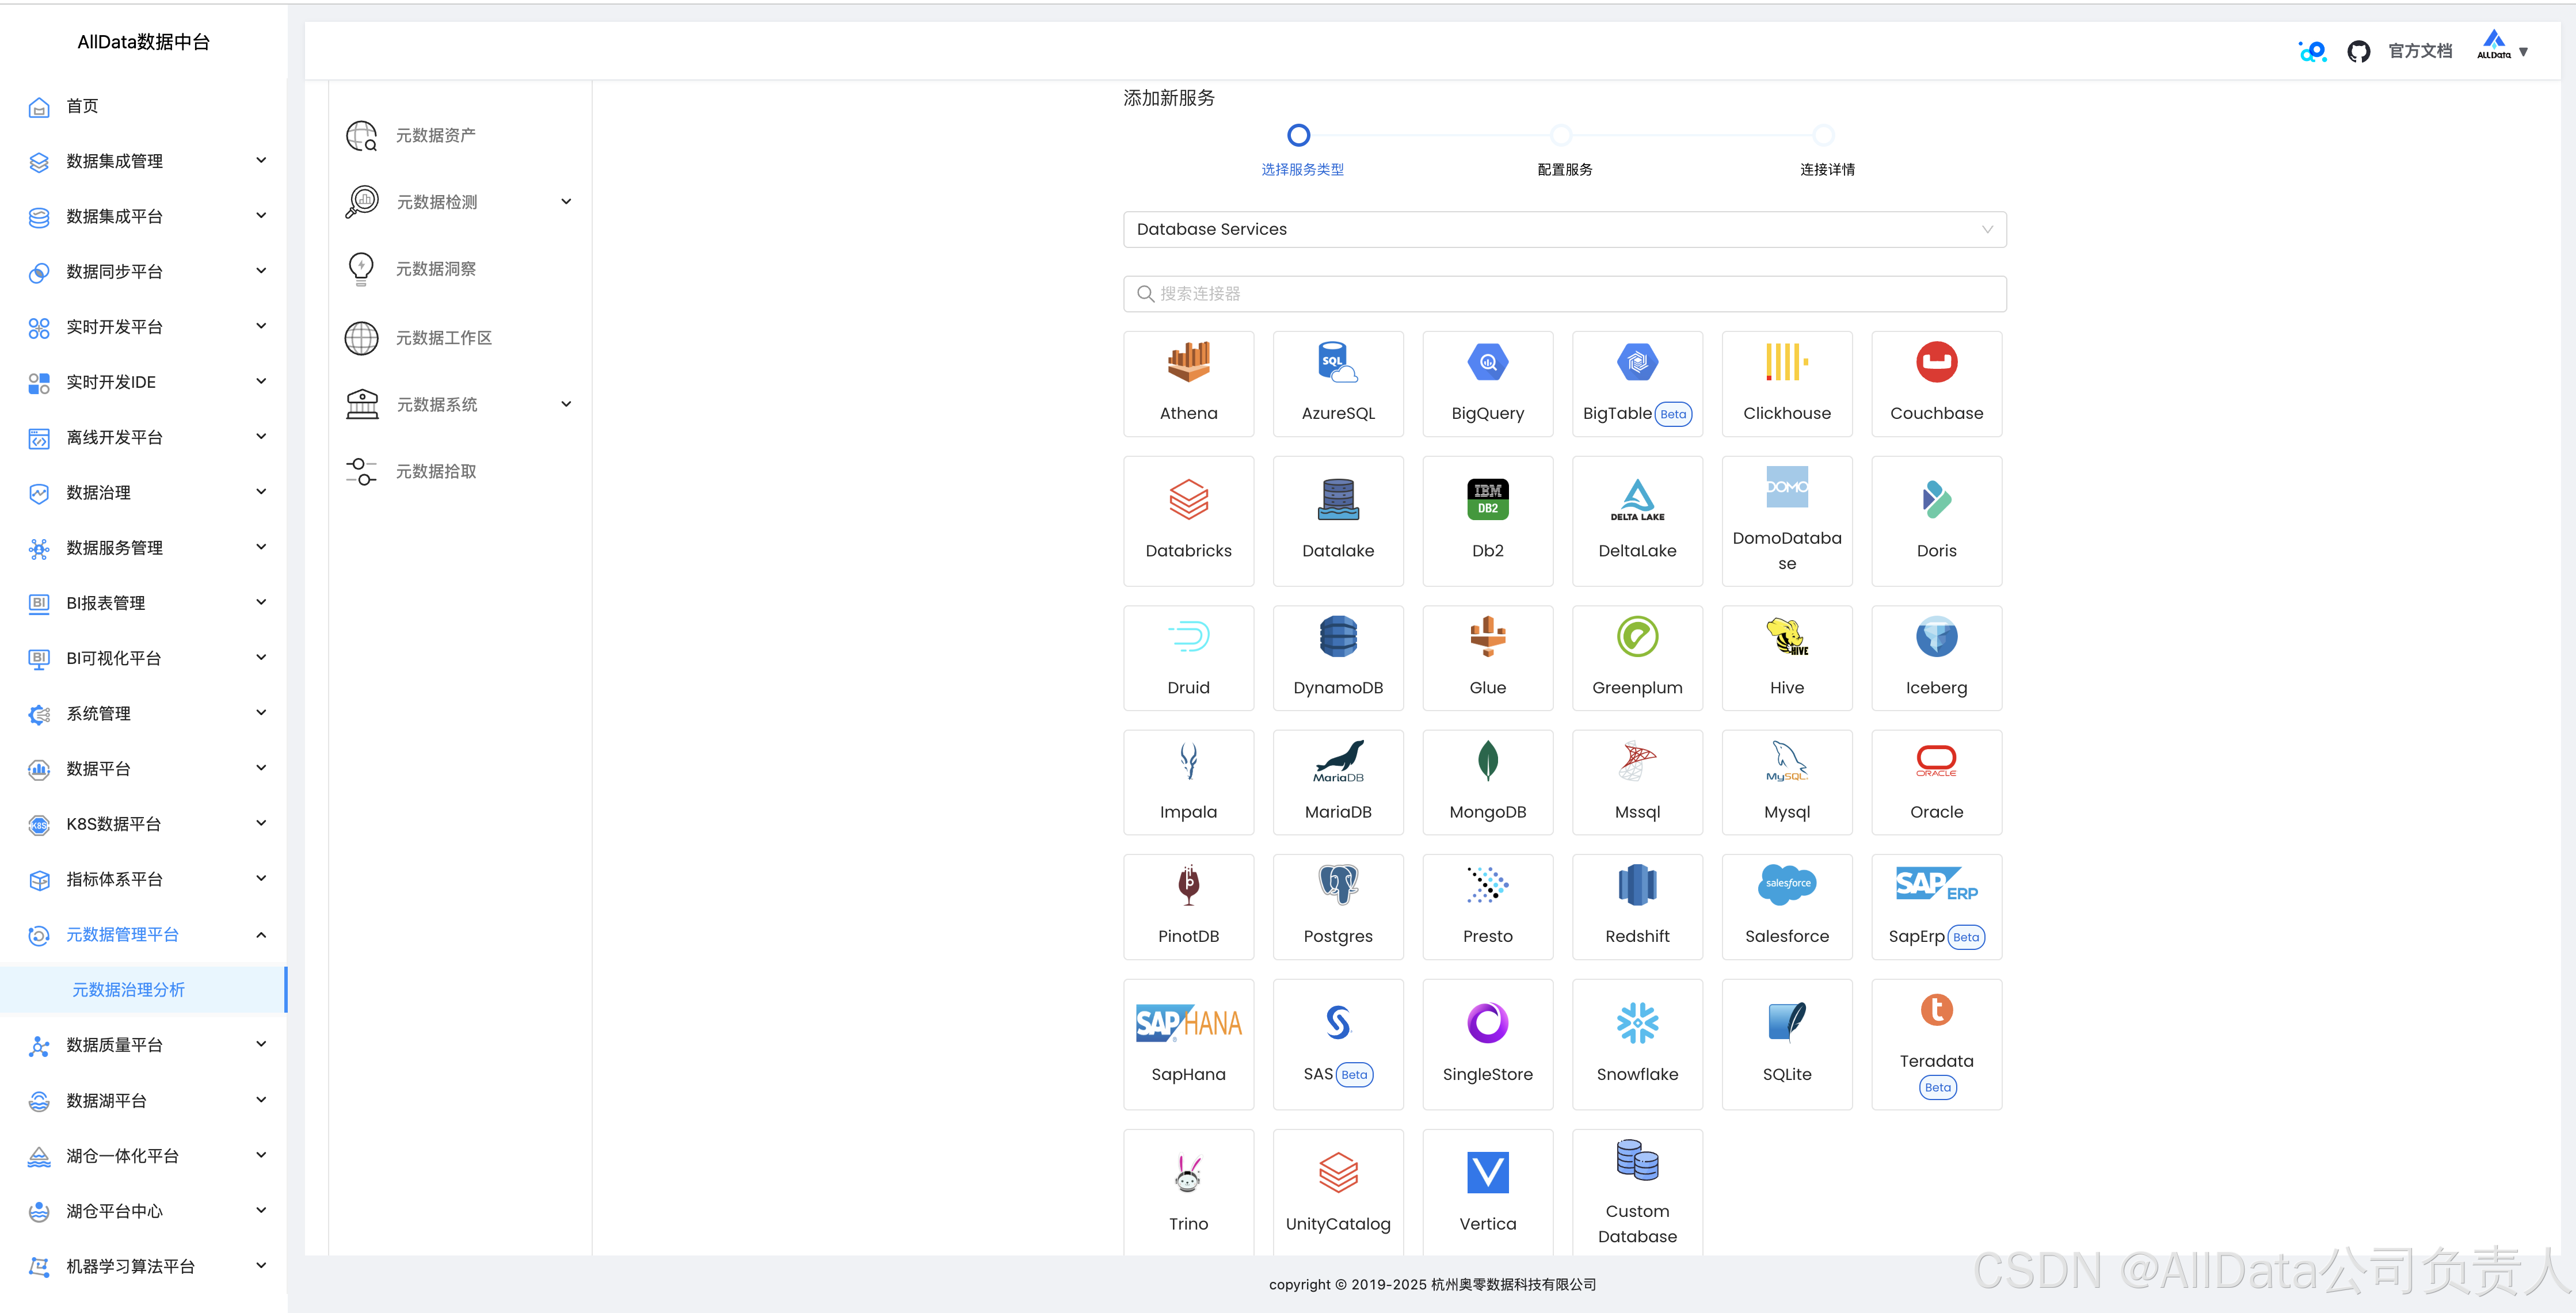Image resolution: width=2576 pixels, height=1313 pixels.
Task: Choose the Presto service icon
Action: (1487, 885)
